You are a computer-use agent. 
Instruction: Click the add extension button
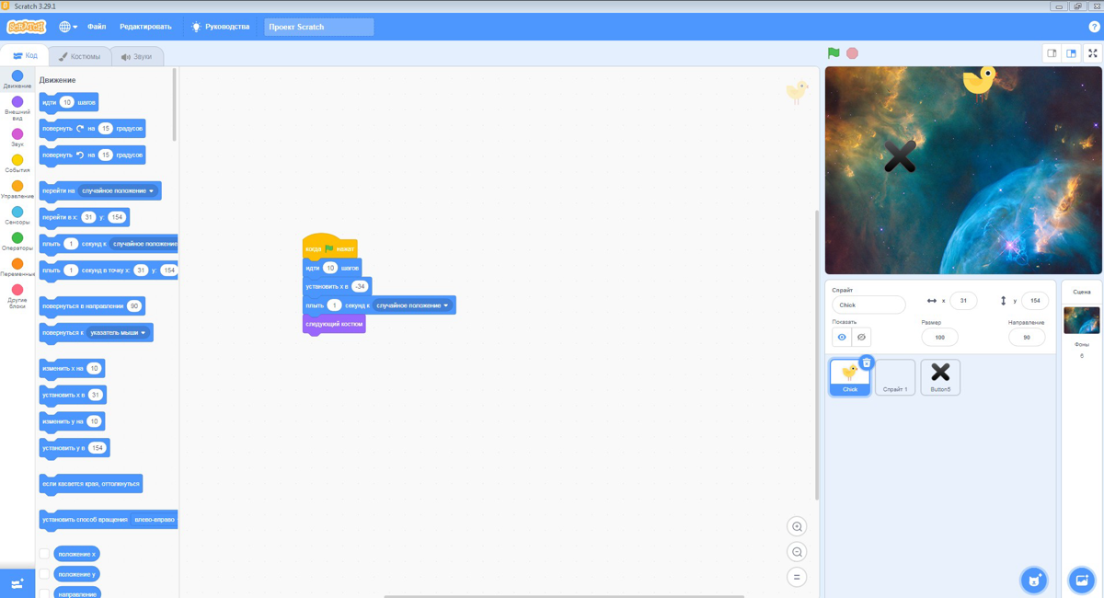(x=17, y=583)
